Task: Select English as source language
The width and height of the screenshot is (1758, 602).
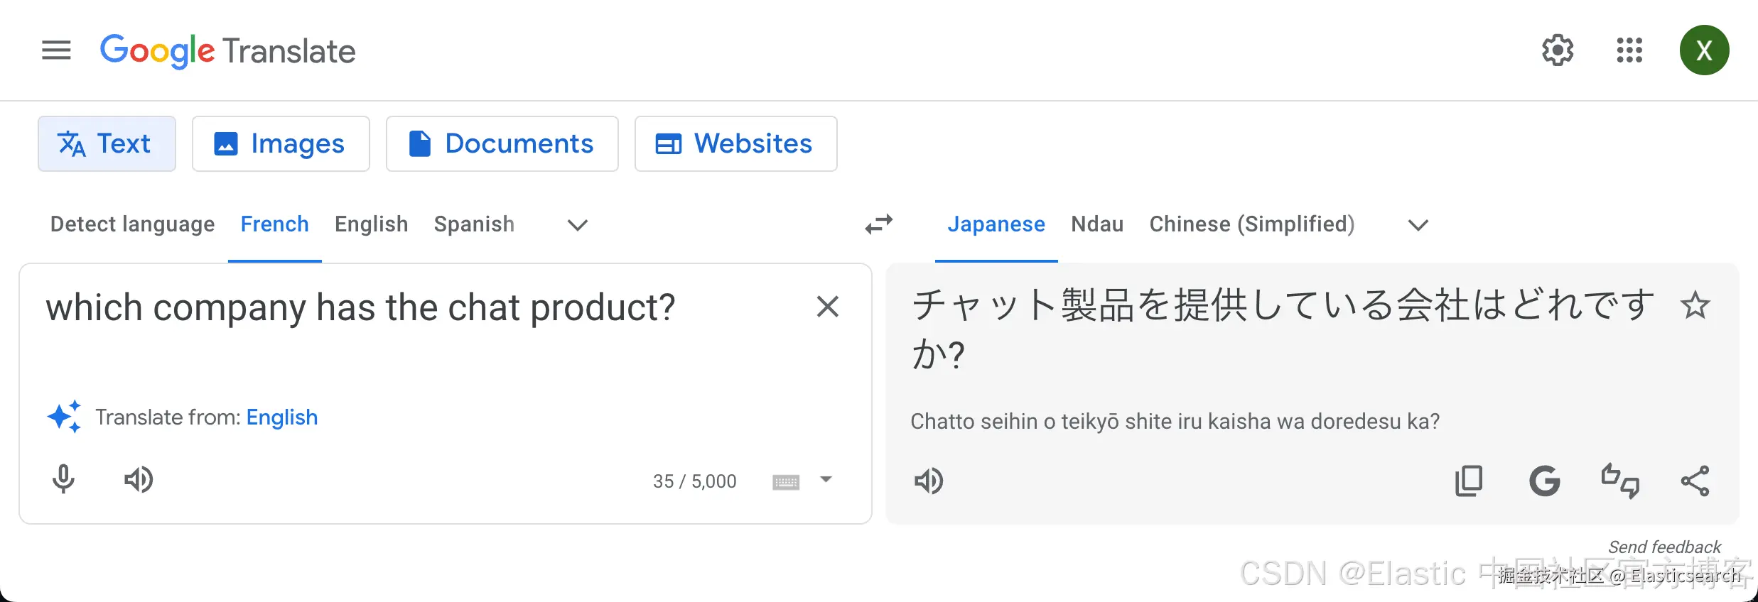Action: pyautogui.click(x=371, y=224)
